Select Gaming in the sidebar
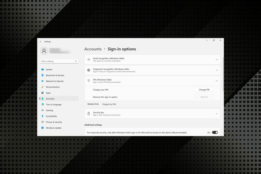261x174 pixels. click(x=59, y=110)
